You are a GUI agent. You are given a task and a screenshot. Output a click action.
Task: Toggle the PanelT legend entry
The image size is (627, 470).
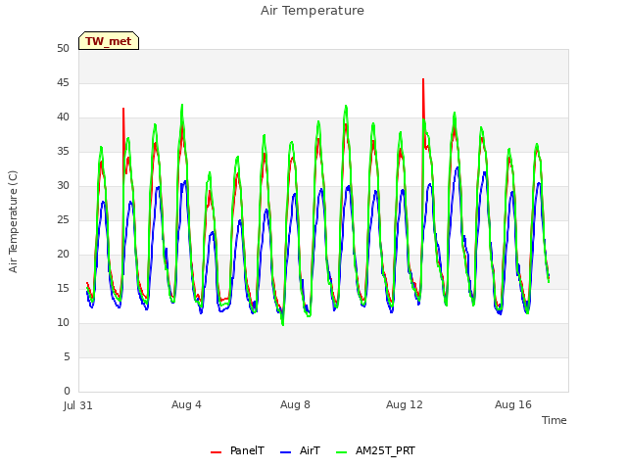pos(237,450)
